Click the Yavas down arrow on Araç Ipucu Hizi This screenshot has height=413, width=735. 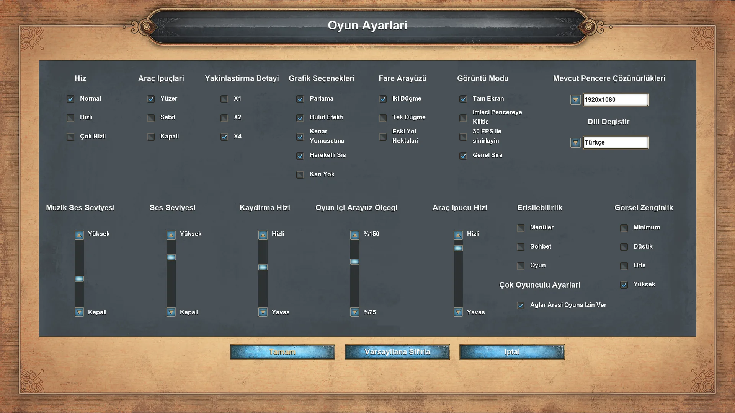(x=458, y=312)
